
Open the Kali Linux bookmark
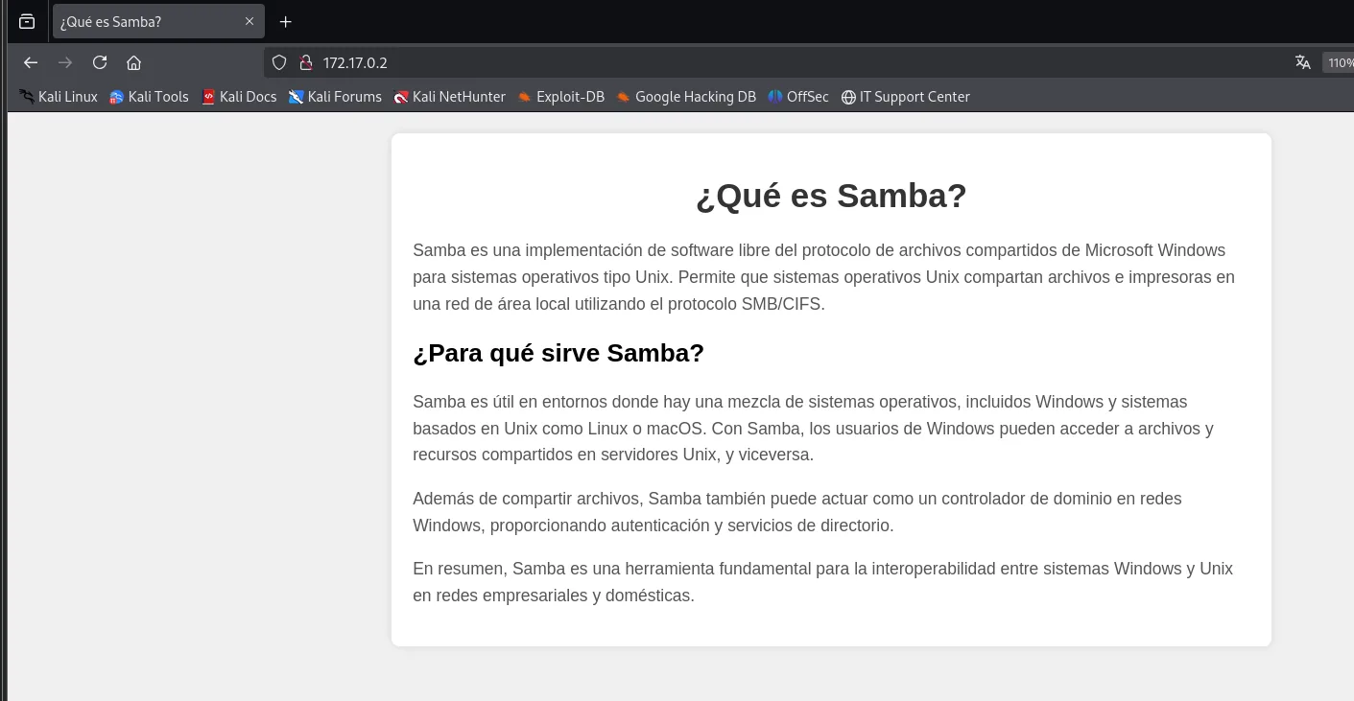(59, 97)
